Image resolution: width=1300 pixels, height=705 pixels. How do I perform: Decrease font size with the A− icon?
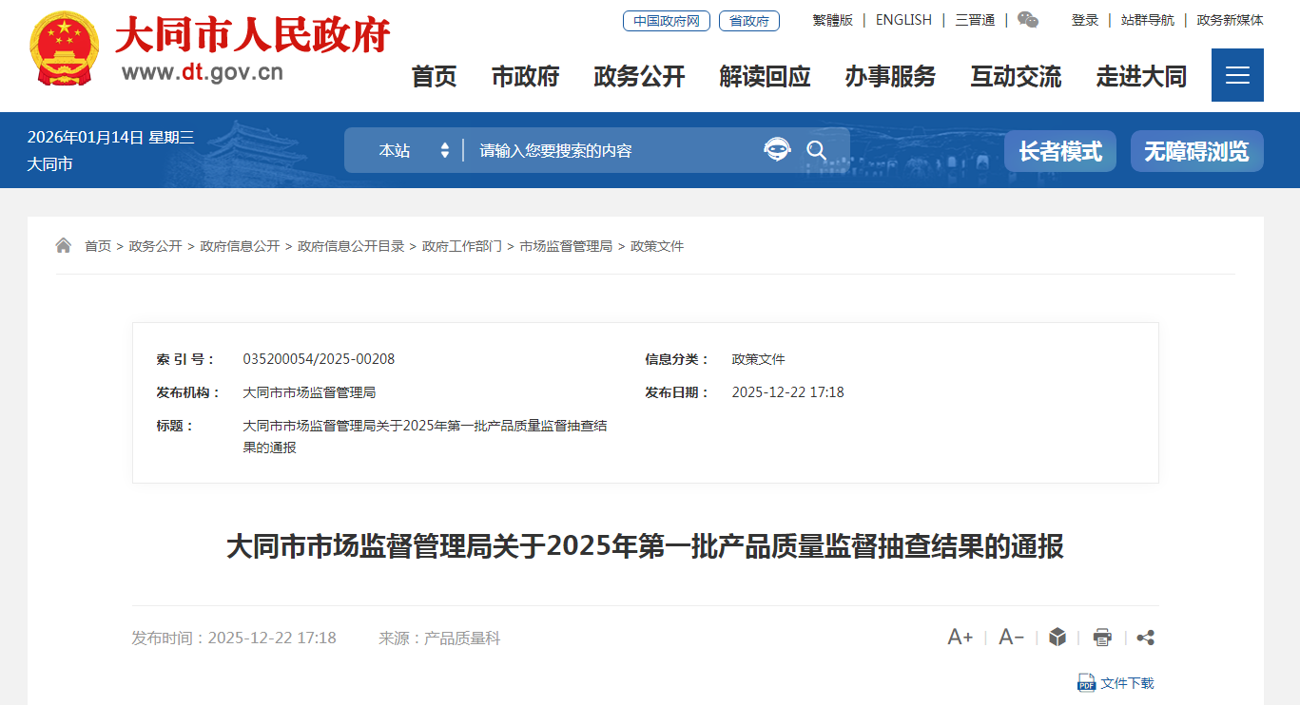click(1011, 638)
